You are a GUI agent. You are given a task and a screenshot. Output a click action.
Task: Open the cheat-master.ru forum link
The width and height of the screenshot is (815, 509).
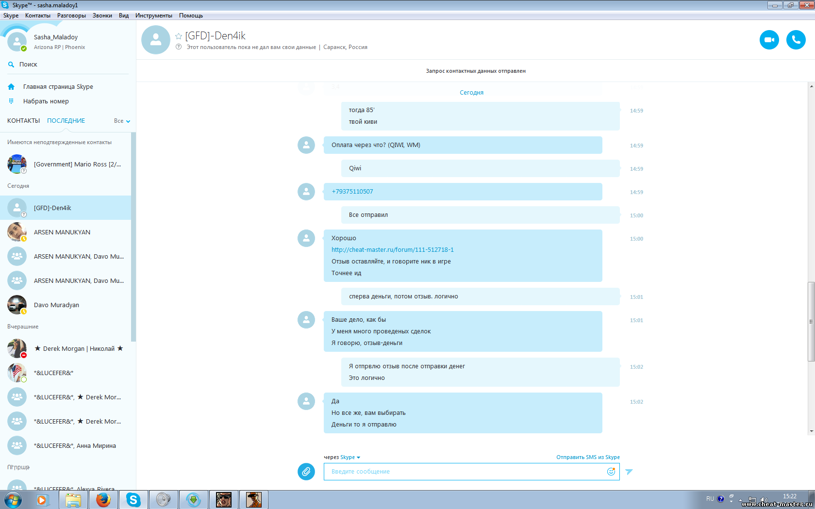point(392,250)
